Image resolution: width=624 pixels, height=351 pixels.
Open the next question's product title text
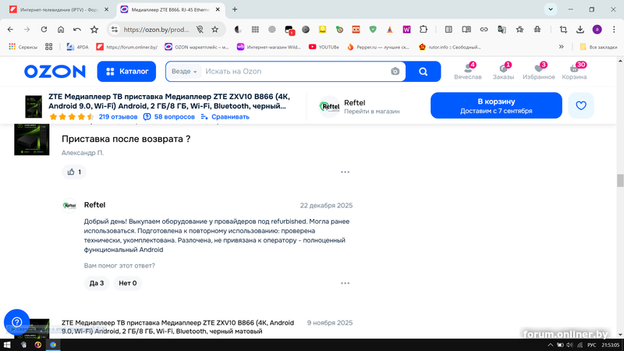(178, 327)
